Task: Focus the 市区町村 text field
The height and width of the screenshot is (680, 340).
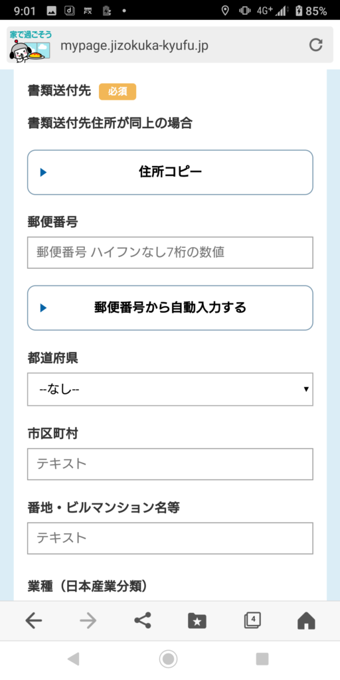Action: pyautogui.click(x=170, y=464)
